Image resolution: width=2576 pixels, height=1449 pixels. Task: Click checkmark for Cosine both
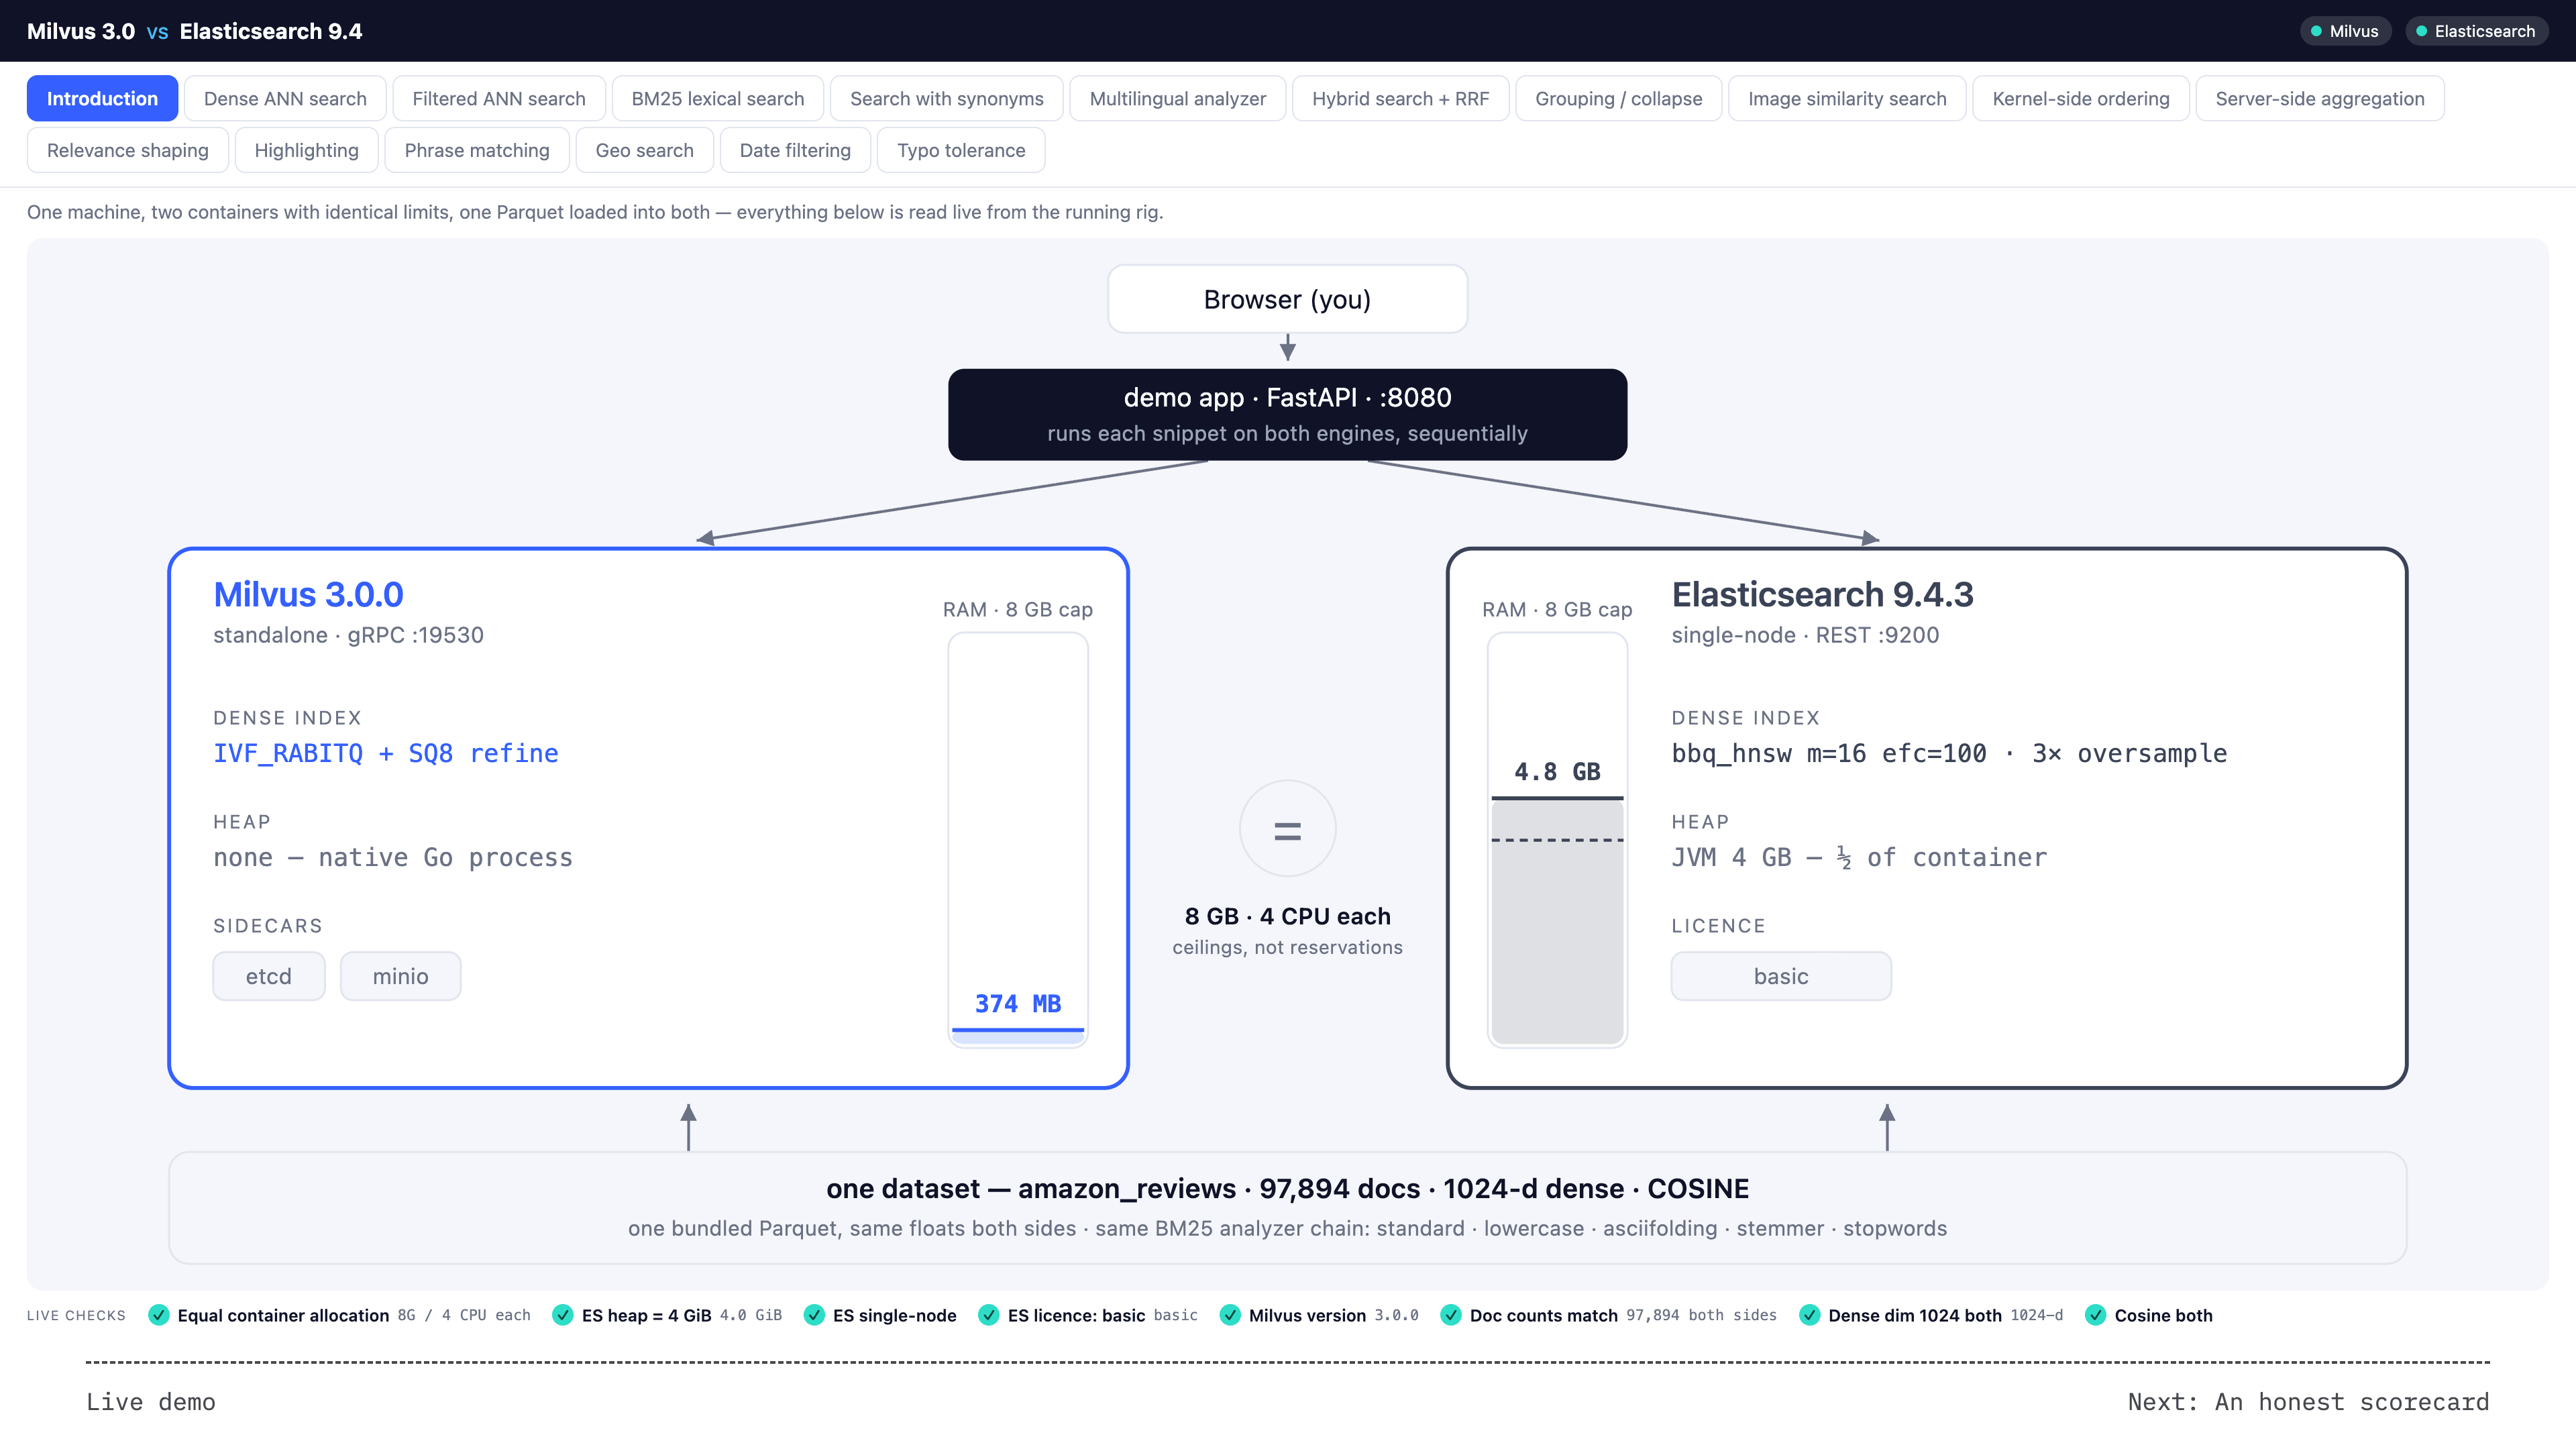tap(2095, 1315)
